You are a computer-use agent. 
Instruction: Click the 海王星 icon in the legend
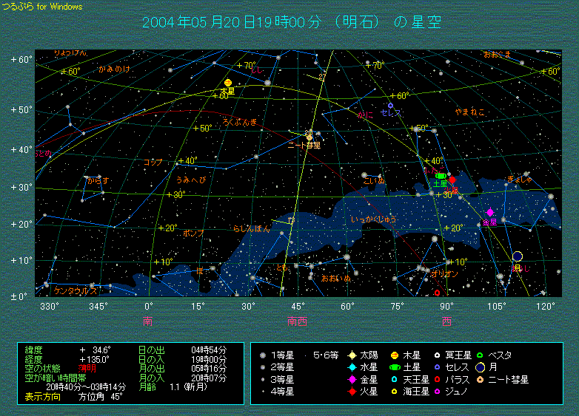[x=395, y=392]
